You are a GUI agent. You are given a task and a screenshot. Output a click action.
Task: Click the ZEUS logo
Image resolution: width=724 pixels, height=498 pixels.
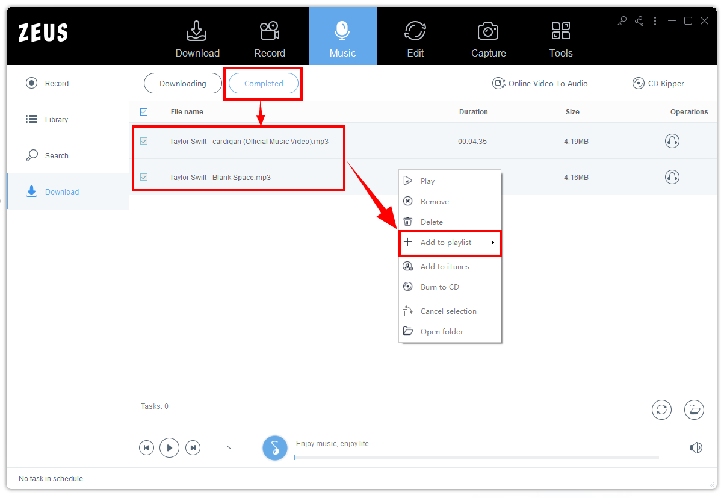click(43, 33)
